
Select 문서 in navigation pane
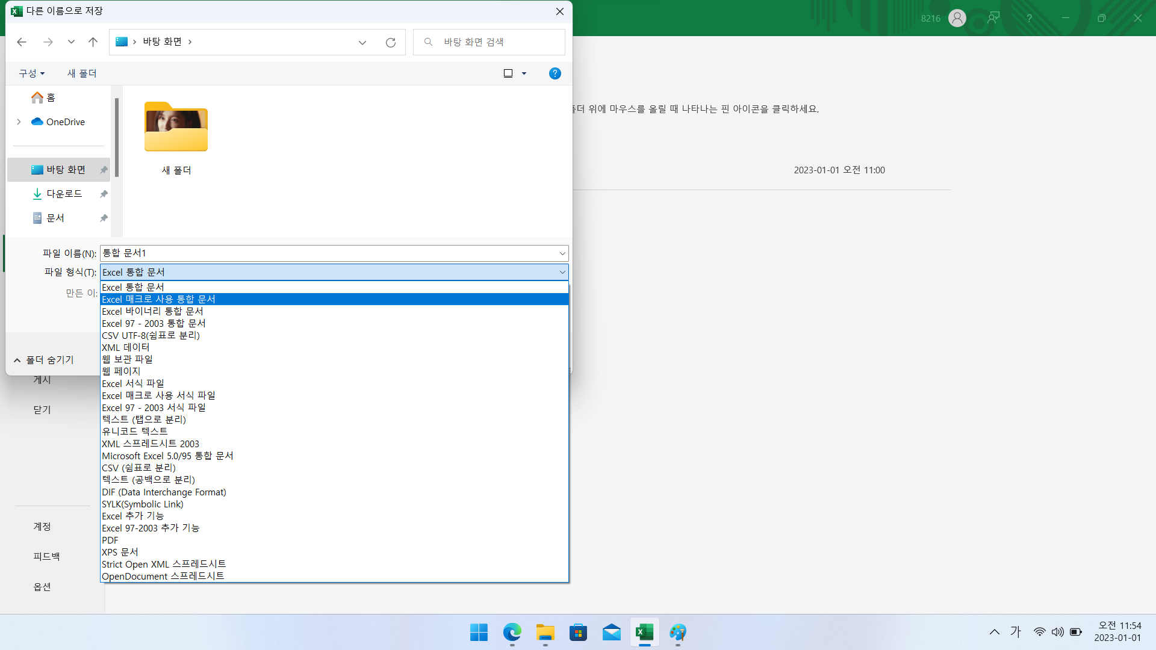(55, 218)
